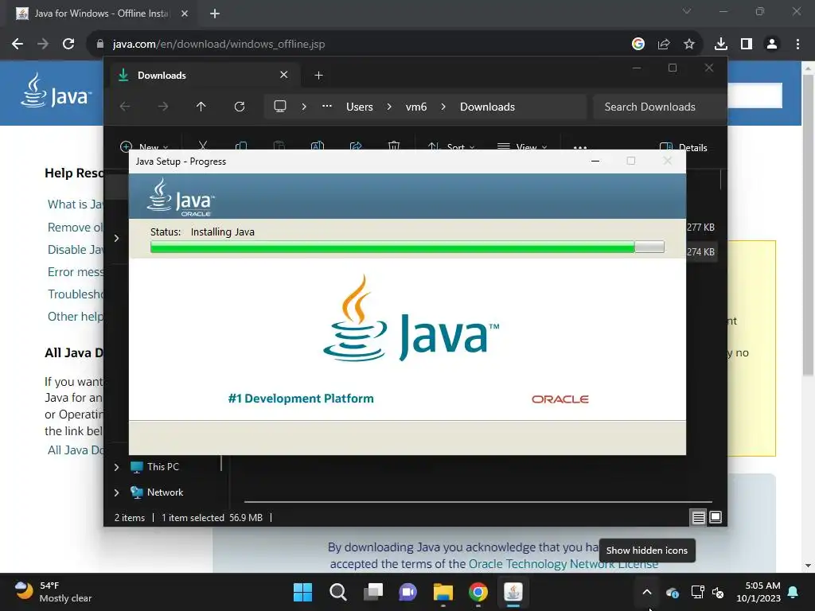This screenshot has width=815, height=611.
Task: Click the Java installer taskbar icon
Action: click(x=513, y=592)
